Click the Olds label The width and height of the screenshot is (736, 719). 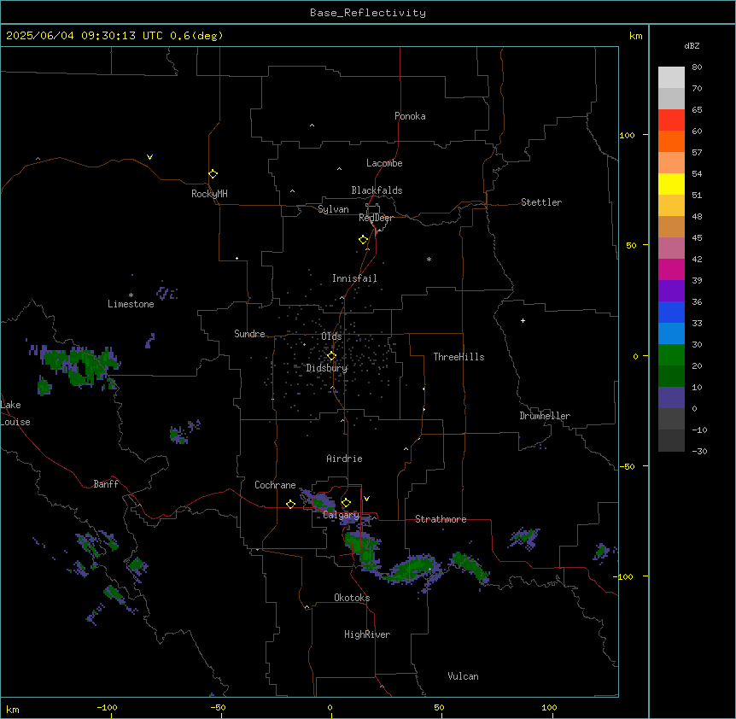[331, 336]
